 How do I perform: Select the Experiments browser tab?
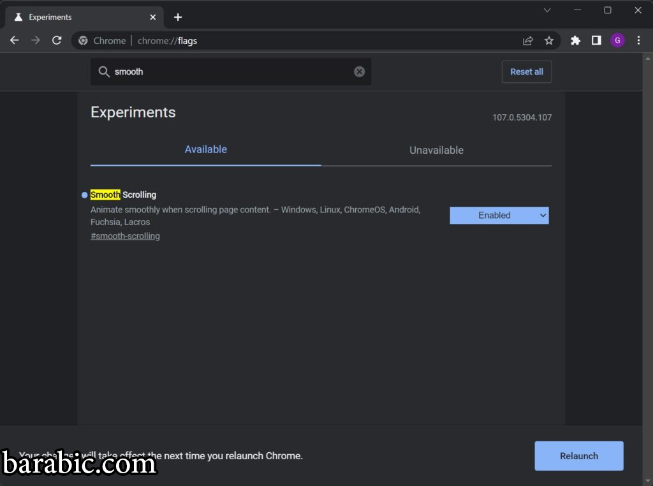point(85,17)
